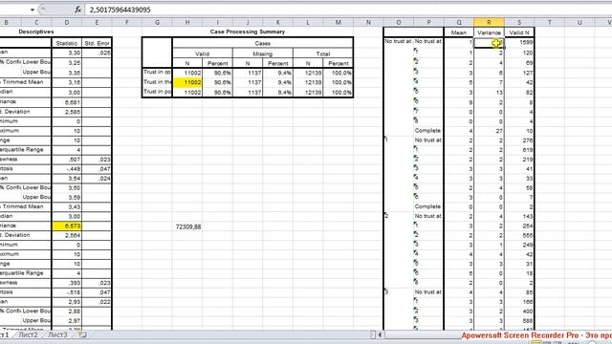Click the fx insert function icon

78,10
